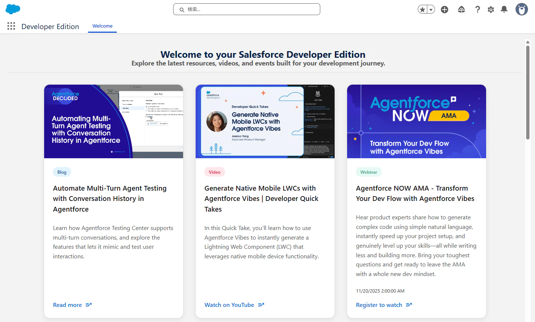Image resolution: width=535 pixels, height=322 pixels.
Task: Click the Welcome to your Salesforce Developer Edition heading
Action: click(263, 54)
